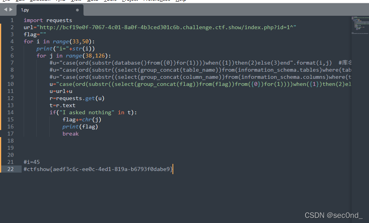This screenshot has height=223, width=369.
Task: Click line number 4 in gutter
Action: coord(12,42)
